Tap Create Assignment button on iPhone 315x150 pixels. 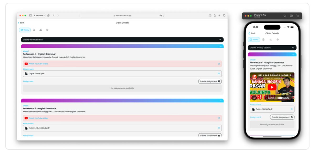282,117
